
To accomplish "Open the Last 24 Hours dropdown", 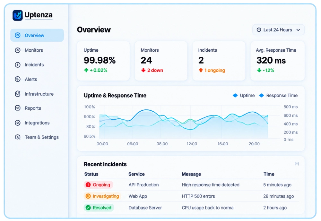I will [278, 30].
